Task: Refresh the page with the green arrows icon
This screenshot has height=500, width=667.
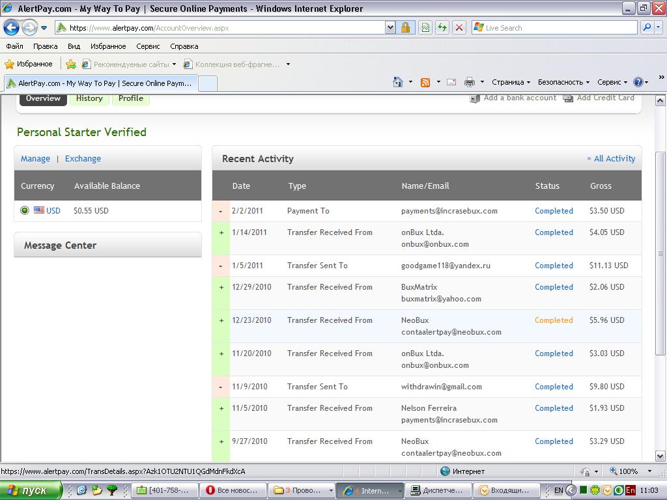Action: pos(442,28)
